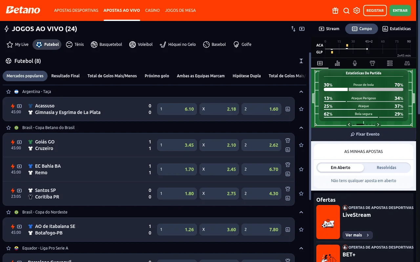420x262 pixels.
Task: Collapse the Copa do Nordeste section
Action: (x=301, y=212)
